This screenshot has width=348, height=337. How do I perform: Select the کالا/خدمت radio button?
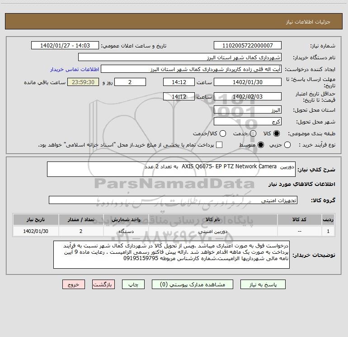coord(223,133)
